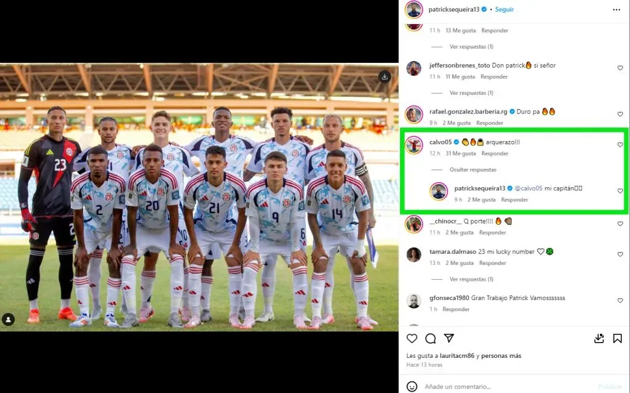Download the post using the tray arrow icon
The height and width of the screenshot is (393, 630).
coord(599,339)
